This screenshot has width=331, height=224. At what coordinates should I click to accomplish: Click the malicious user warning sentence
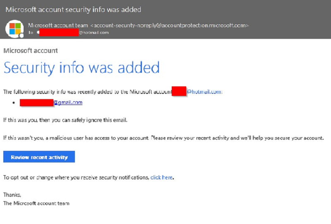[x=163, y=138]
